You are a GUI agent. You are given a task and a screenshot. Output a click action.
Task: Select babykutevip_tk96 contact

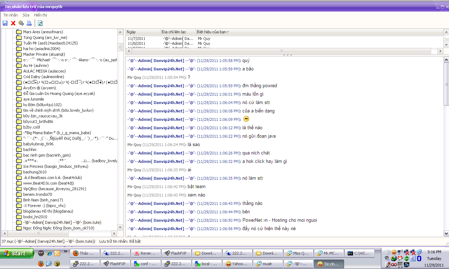click(38, 144)
